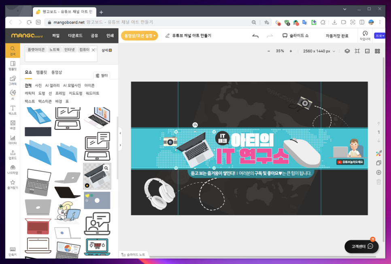
Task: Open the layers icon above the canvas
Action: 347,51
